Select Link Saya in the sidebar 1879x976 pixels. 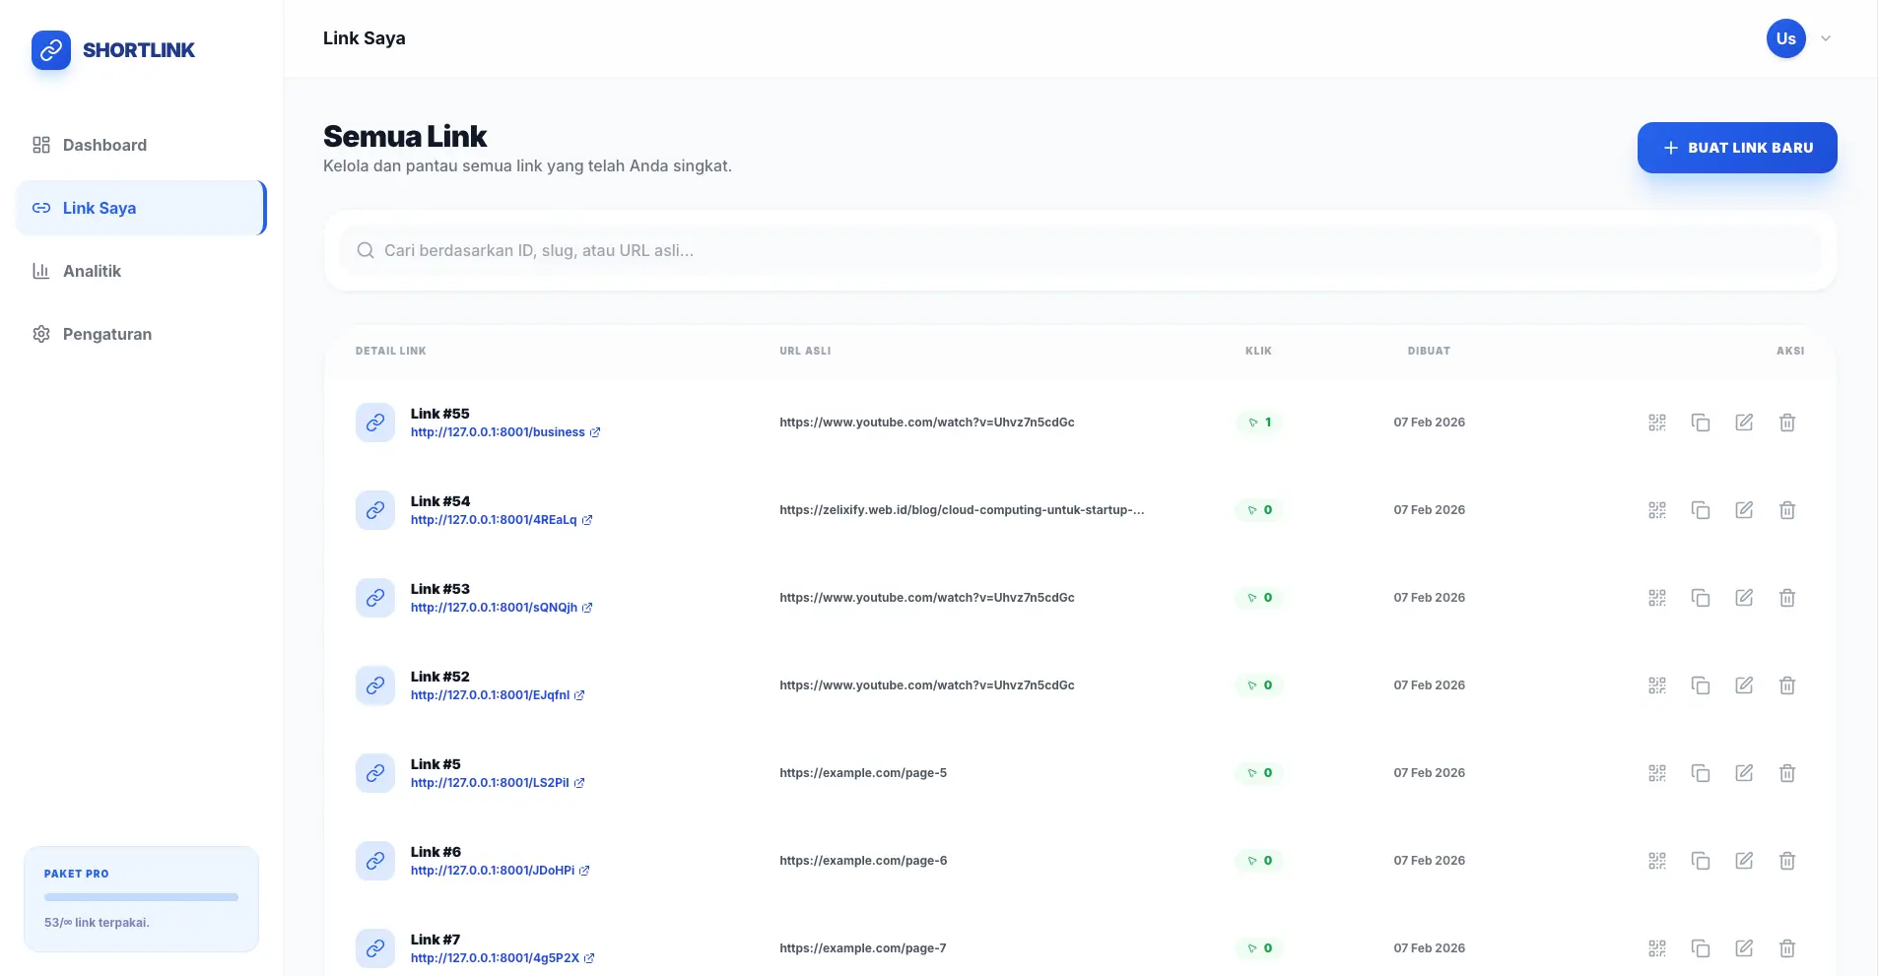100,208
